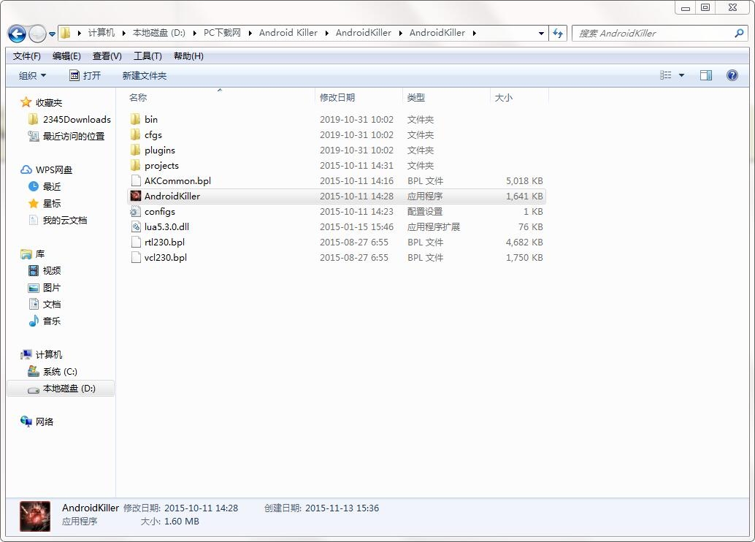Click the Forward navigation arrow button
The width and height of the screenshot is (755, 542).
click(x=37, y=34)
